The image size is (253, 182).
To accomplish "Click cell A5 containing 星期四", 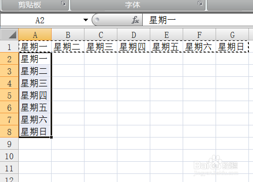I will [35, 95].
